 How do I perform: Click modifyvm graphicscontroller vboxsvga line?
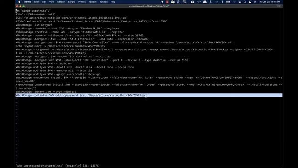(x=58, y=74)
